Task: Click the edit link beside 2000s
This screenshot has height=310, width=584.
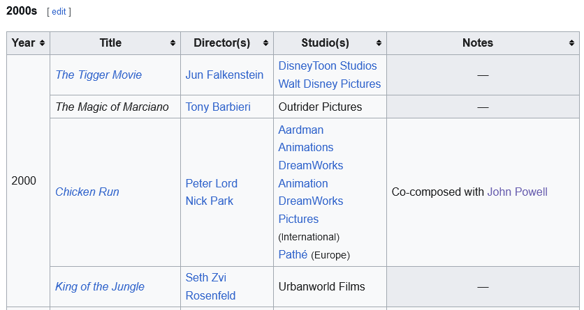Action: [x=59, y=12]
